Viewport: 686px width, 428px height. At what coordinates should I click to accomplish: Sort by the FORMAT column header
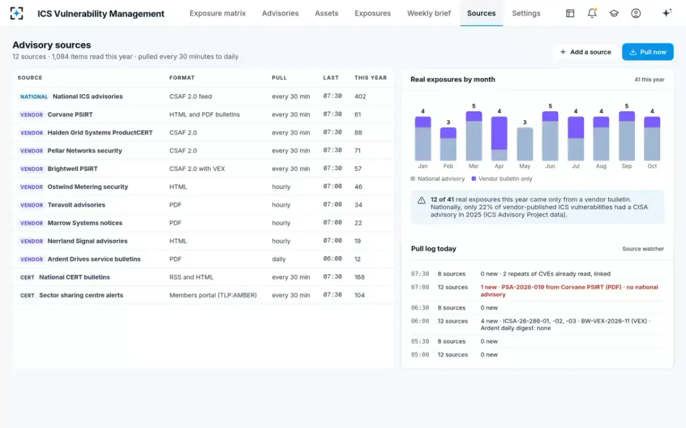pyautogui.click(x=182, y=78)
